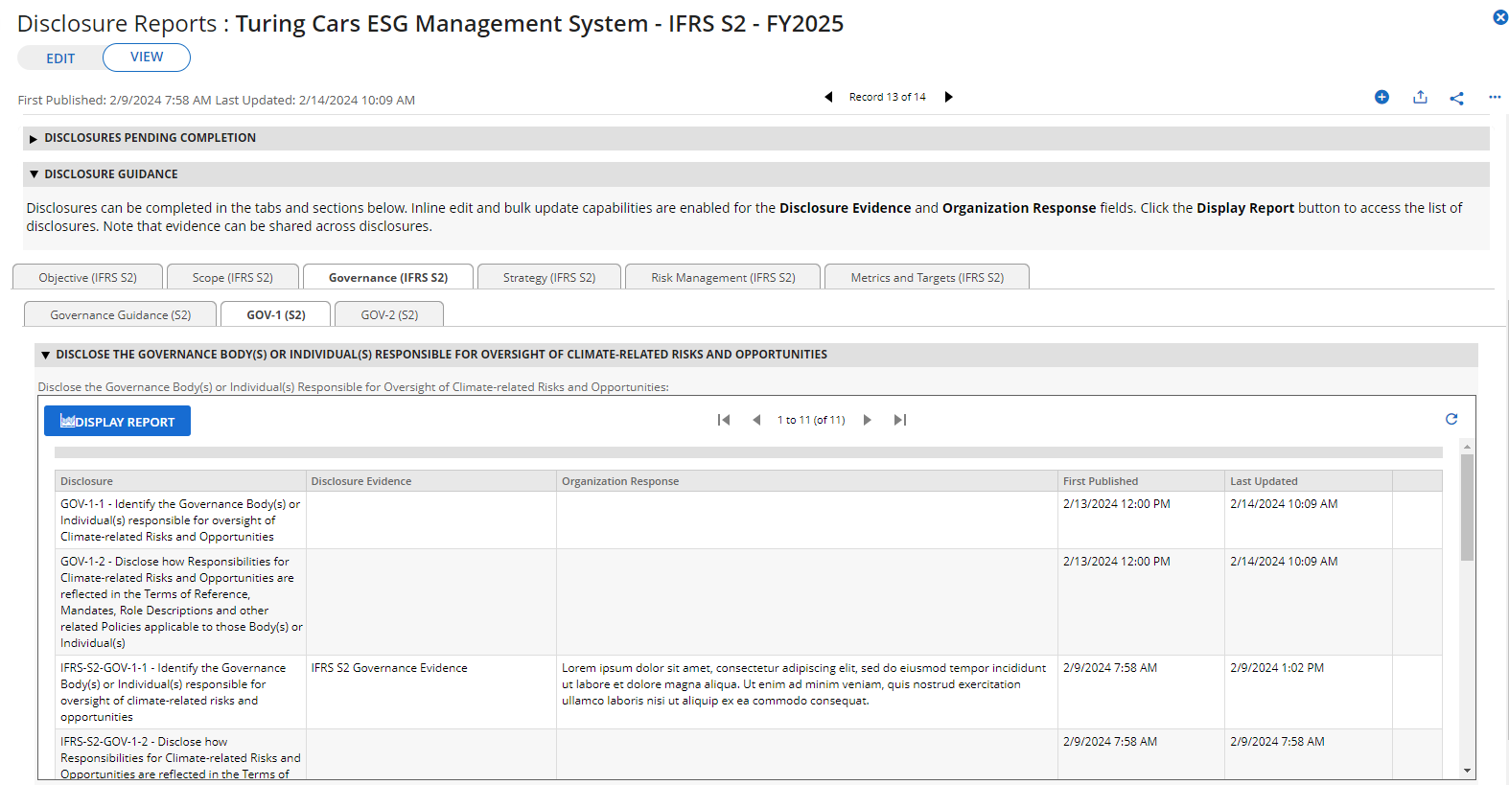Open the Scope (IFRS S2) tab
This screenshot has height=785, width=1509.
click(x=233, y=277)
